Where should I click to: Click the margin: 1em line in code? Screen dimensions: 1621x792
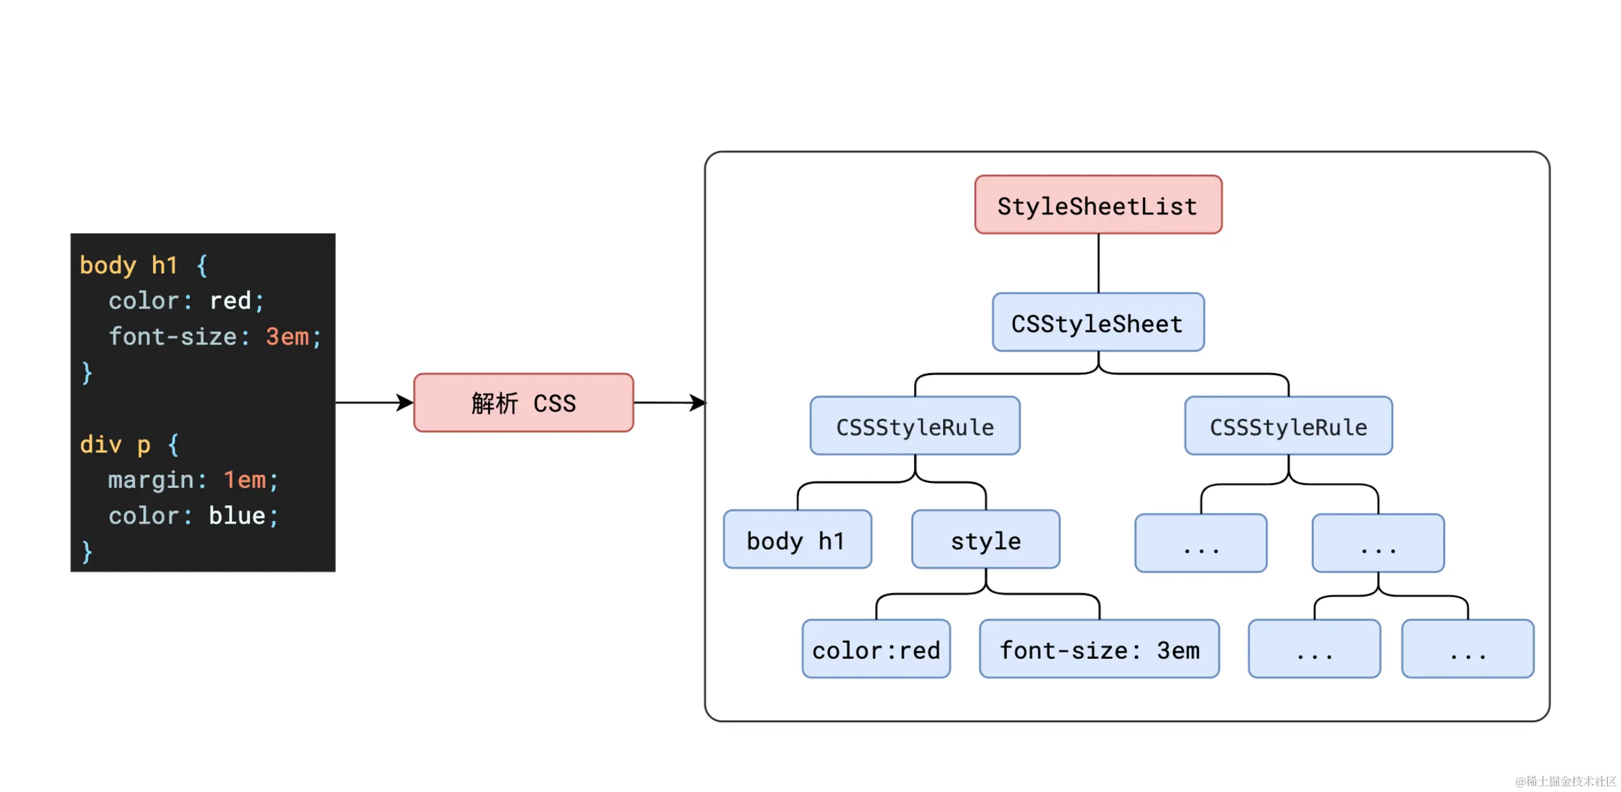(x=193, y=480)
